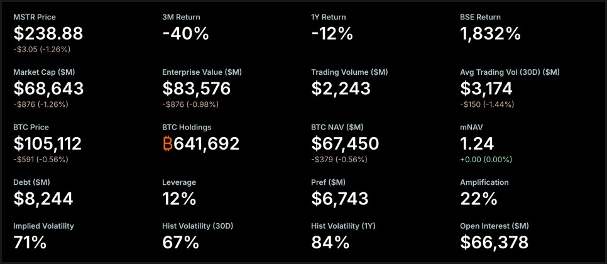This screenshot has height=264, width=607.
Task: Click the 1Y Return -12% value
Action: click(x=332, y=34)
